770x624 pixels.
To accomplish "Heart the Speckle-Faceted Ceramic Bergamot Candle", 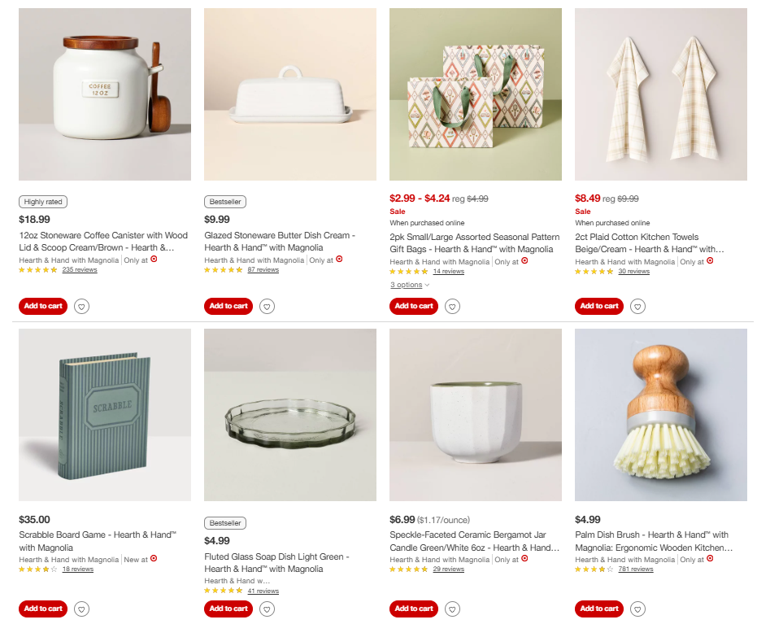I will tap(452, 609).
